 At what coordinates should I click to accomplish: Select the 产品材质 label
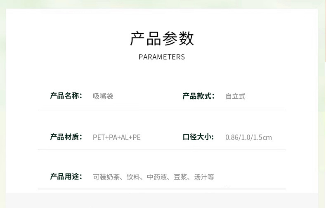click(x=66, y=137)
